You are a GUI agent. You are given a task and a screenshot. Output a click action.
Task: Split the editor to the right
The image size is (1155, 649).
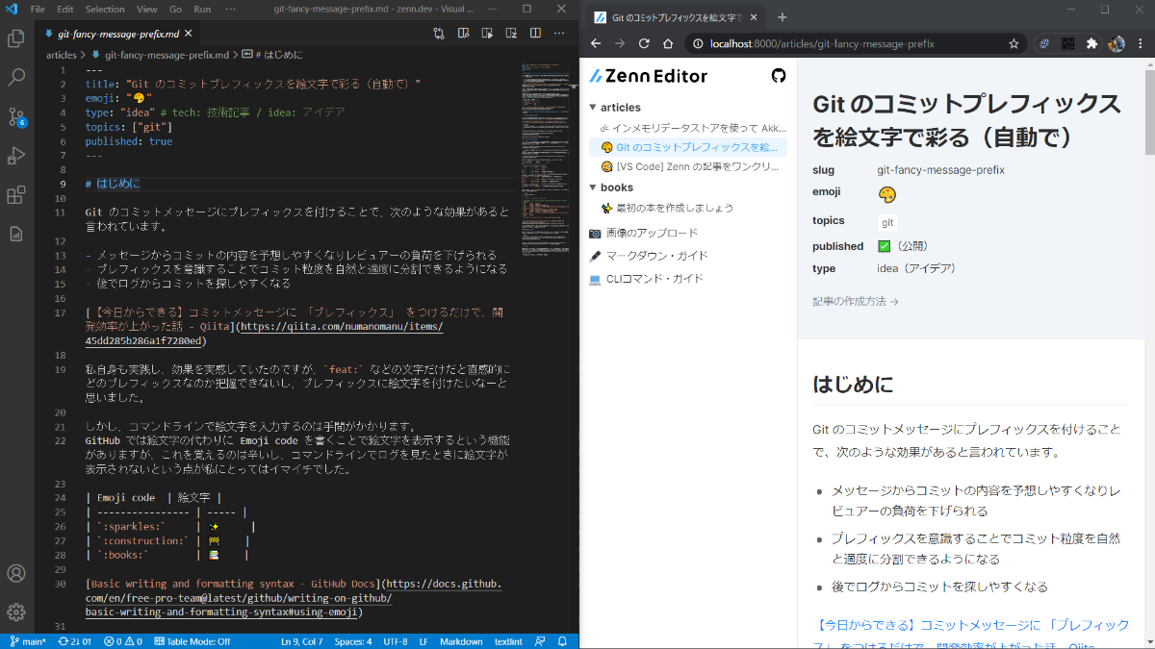tap(535, 34)
